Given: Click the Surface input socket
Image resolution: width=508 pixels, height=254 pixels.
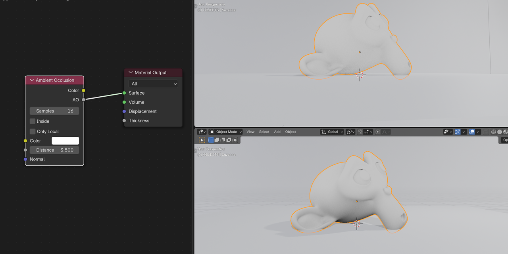Looking at the screenshot, I should tap(124, 93).
